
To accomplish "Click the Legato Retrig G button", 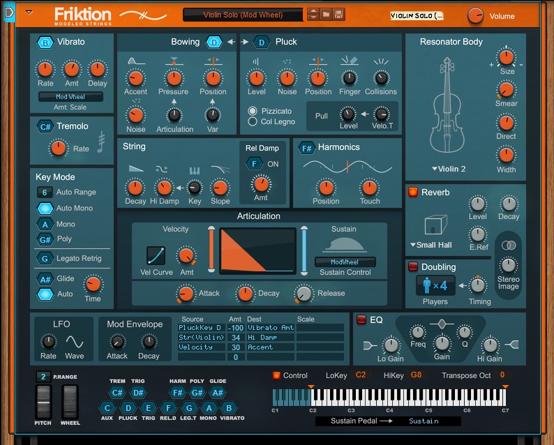I will pos(45,259).
